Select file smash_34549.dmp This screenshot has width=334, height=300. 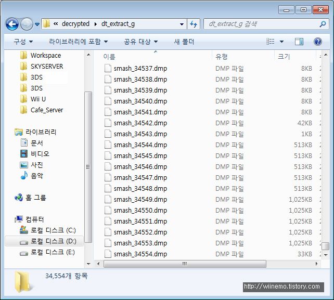140,199
